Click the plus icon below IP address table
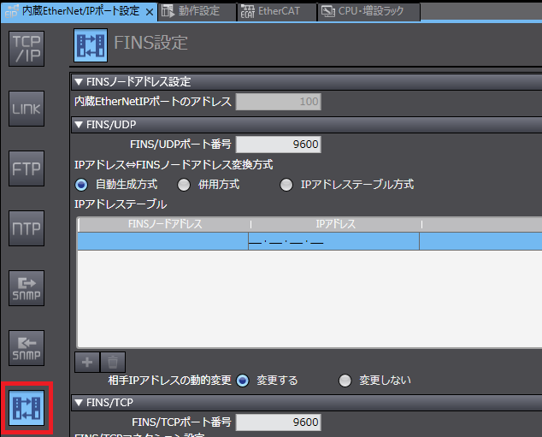The width and height of the screenshot is (542, 437). [x=87, y=362]
